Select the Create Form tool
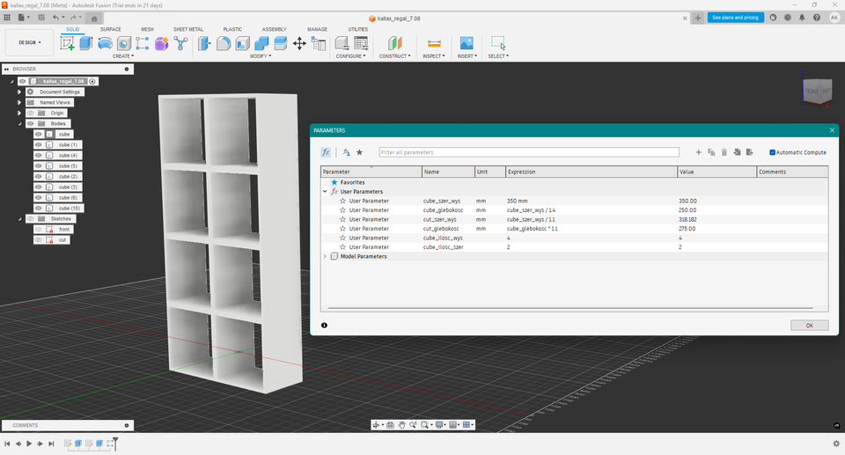Image resolution: width=845 pixels, height=455 pixels. pos(161,44)
